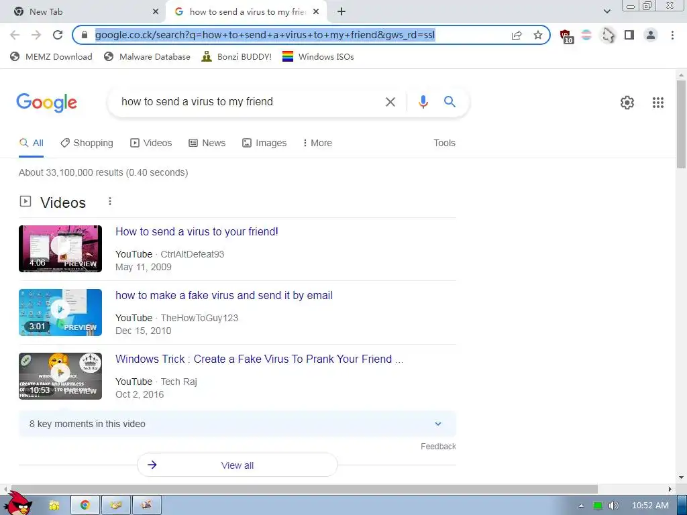The width and height of the screenshot is (687, 515).
Task: Select the All results tab
Action: point(31,144)
